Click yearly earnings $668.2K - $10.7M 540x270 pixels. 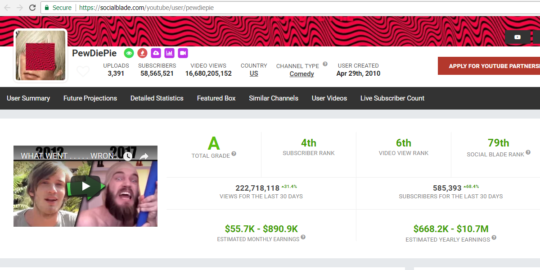click(451, 229)
